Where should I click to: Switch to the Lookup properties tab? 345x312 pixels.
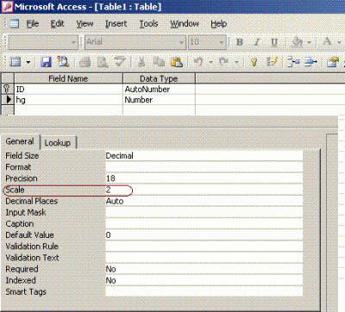[x=58, y=142]
